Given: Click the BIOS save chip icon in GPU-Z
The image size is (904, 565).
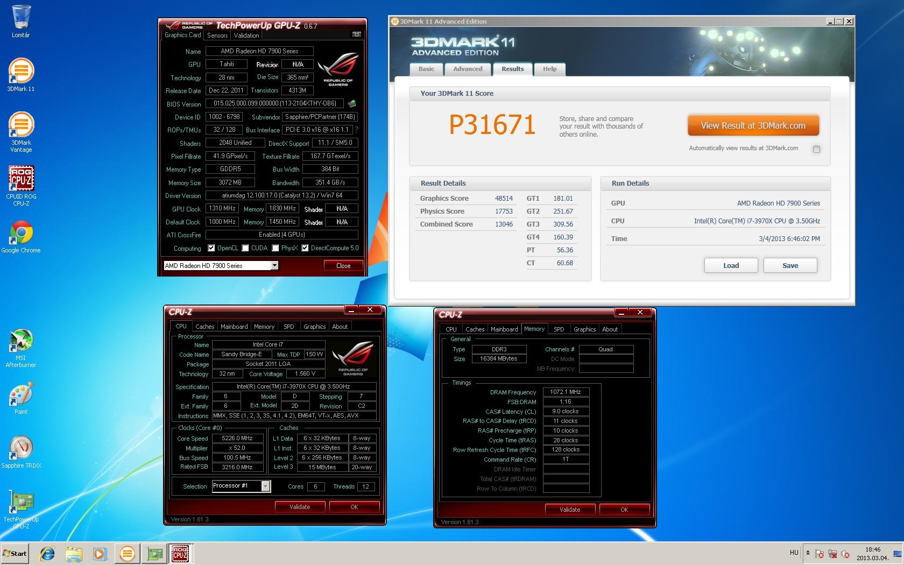Looking at the screenshot, I should [352, 103].
